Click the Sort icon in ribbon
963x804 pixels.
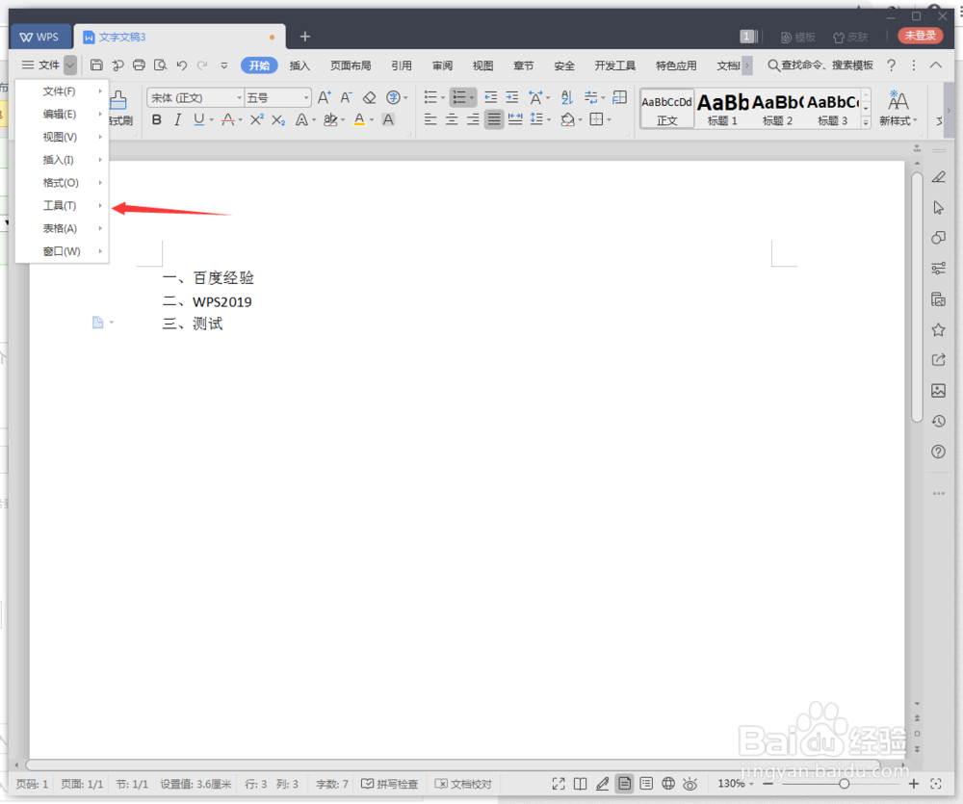pyautogui.click(x=567, y=97)
